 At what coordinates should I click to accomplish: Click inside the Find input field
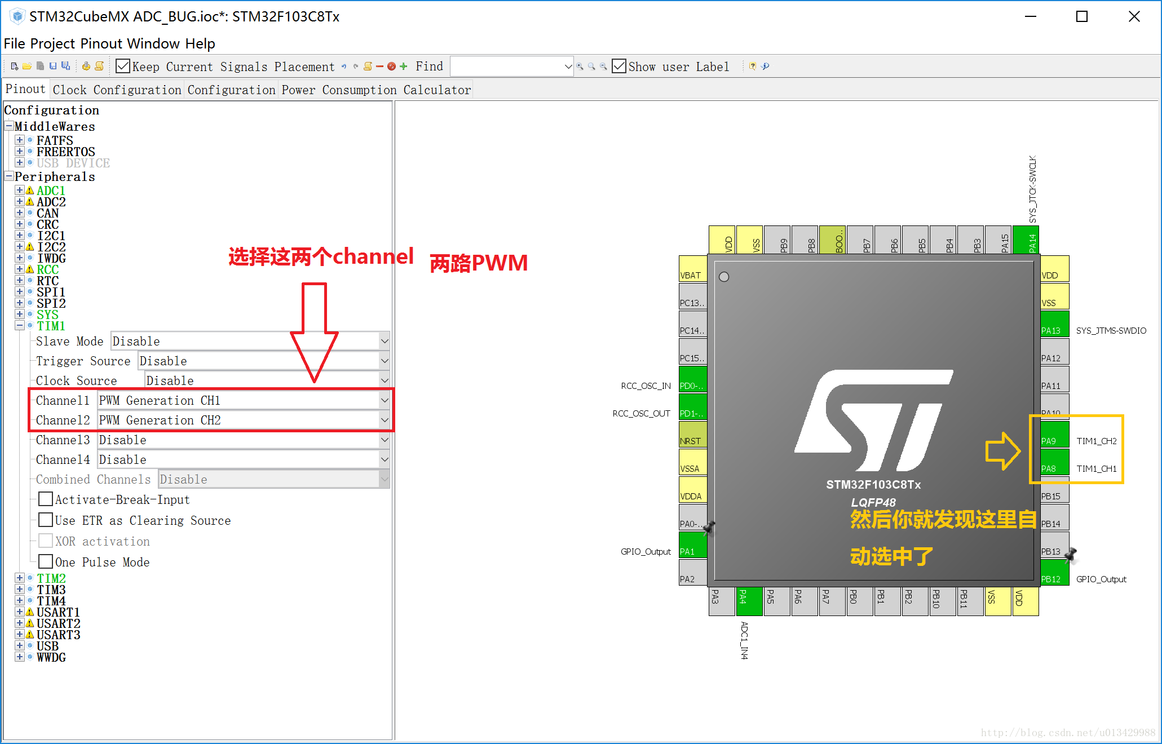click(x=506, y=67)
